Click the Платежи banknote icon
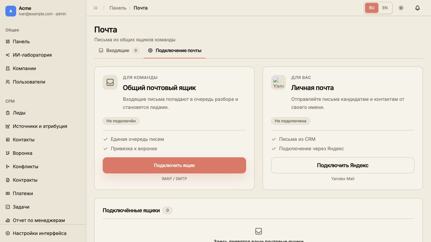 (x=8, y=194)
